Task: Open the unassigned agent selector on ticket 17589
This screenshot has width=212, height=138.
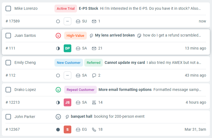Action: point(68,21)
